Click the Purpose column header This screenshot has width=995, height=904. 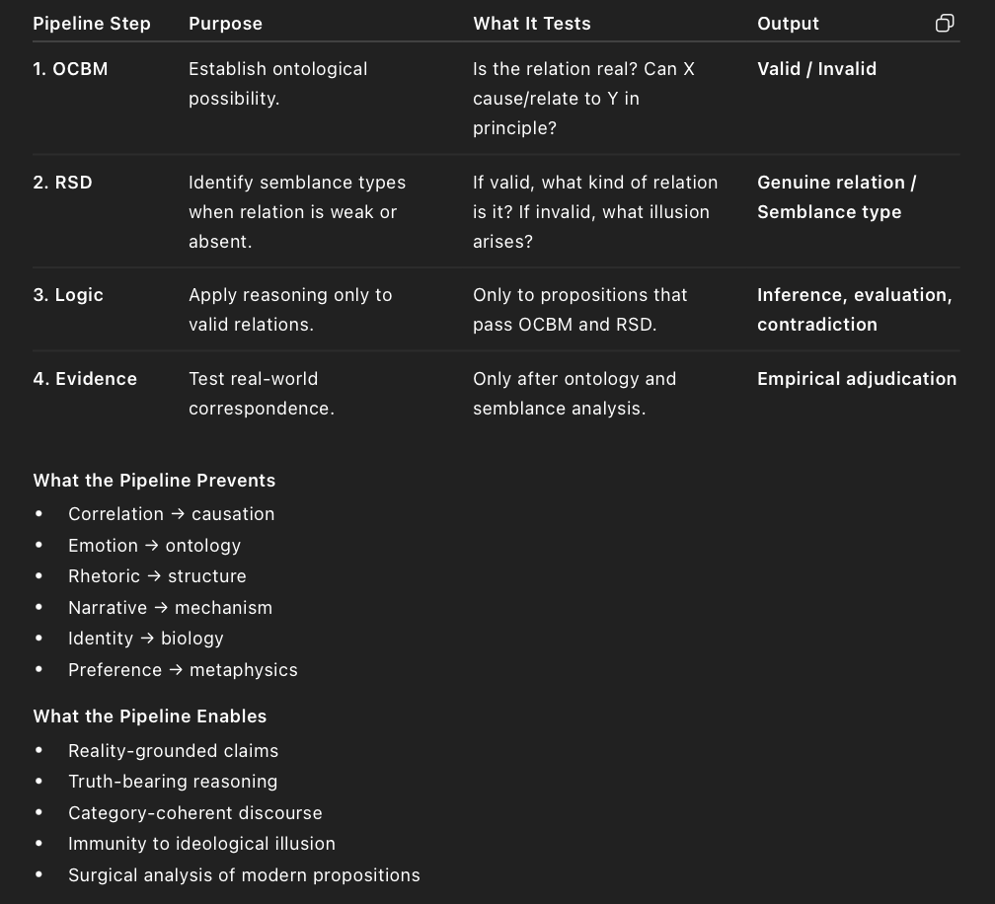225,24
